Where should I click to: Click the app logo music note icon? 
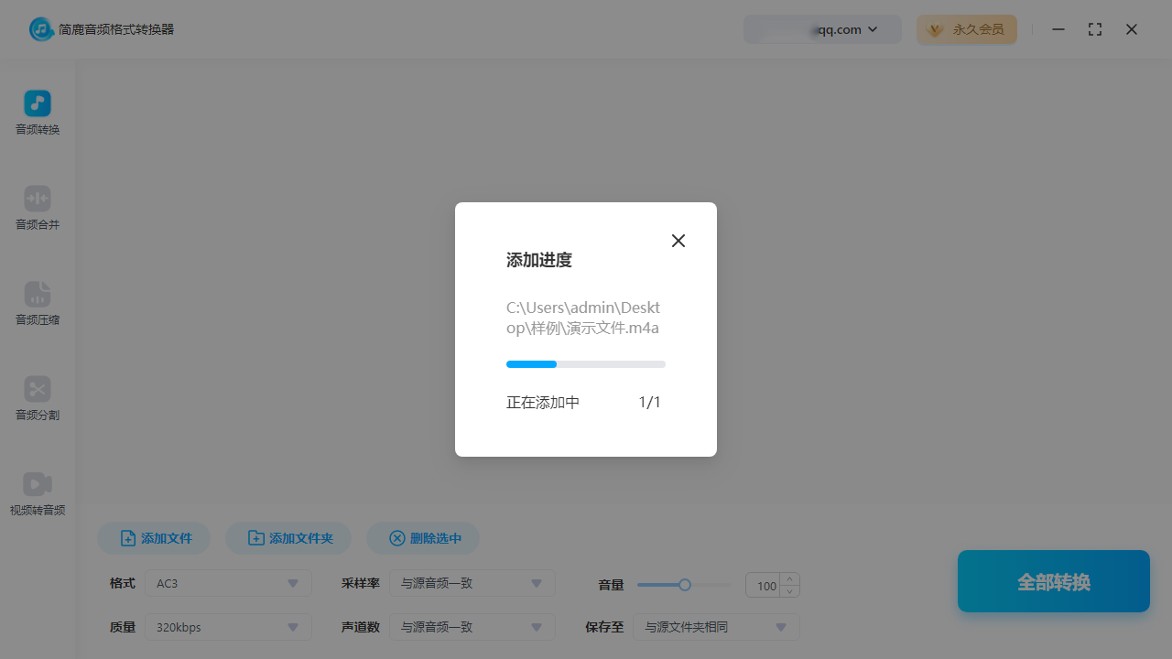pyautogui.click(x=40, y=28)
